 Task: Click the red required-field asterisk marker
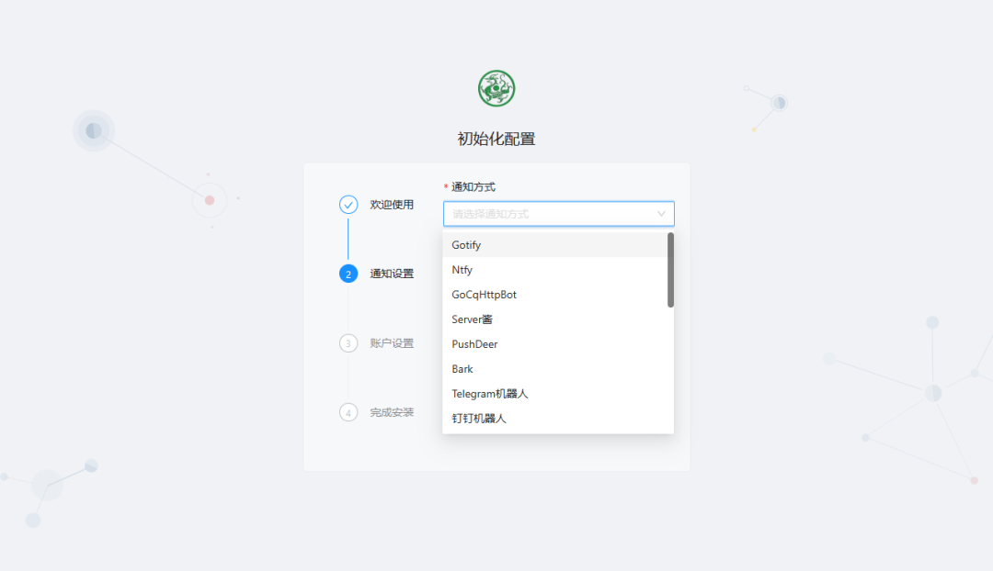(x=445, y=186)
